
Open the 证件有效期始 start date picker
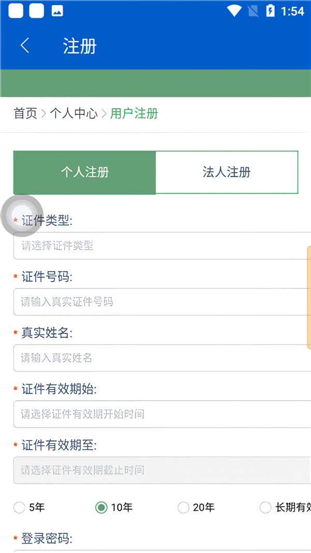pos(162,414)
